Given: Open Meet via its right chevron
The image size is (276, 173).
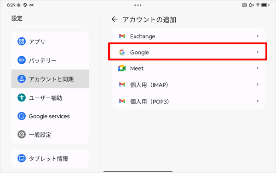Looking at the screenshot, I should (257, 68).
